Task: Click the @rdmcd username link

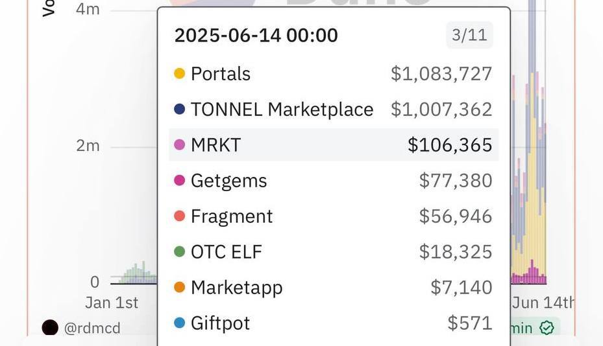Action: pos(92,329)
